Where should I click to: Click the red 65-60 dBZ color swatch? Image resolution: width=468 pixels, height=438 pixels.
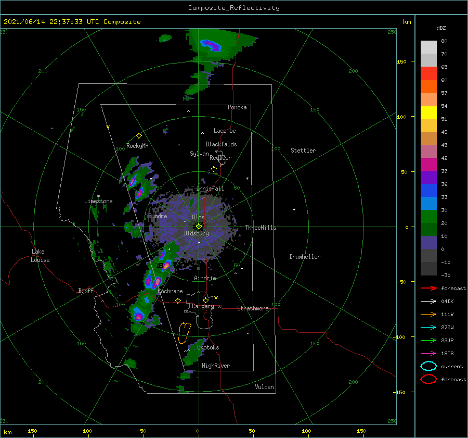click(428, 73)
